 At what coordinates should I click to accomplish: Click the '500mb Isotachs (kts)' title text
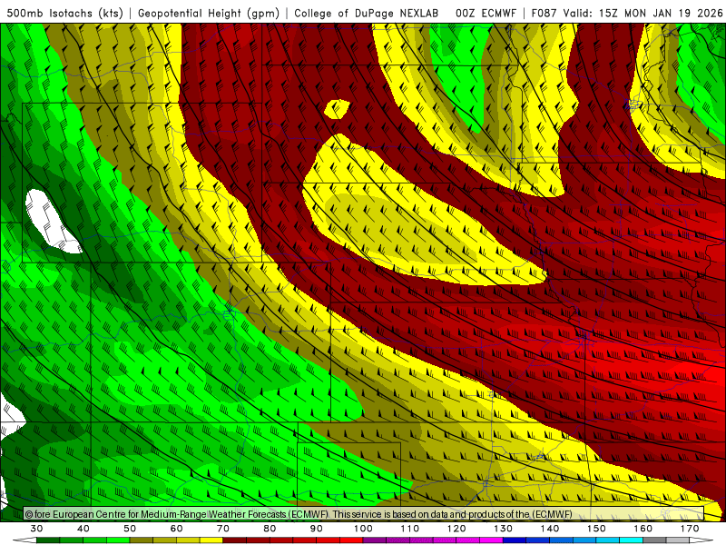pos(65,13)
